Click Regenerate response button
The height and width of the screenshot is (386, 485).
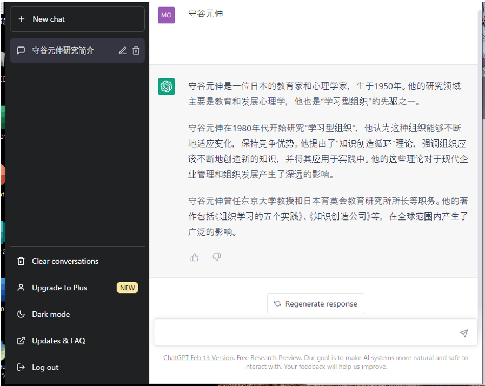coord(316,304)
